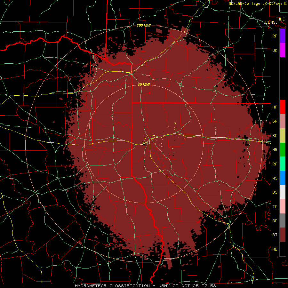Click the IC light pink legend swatch

pyautogui.click(x=283, y=206)
